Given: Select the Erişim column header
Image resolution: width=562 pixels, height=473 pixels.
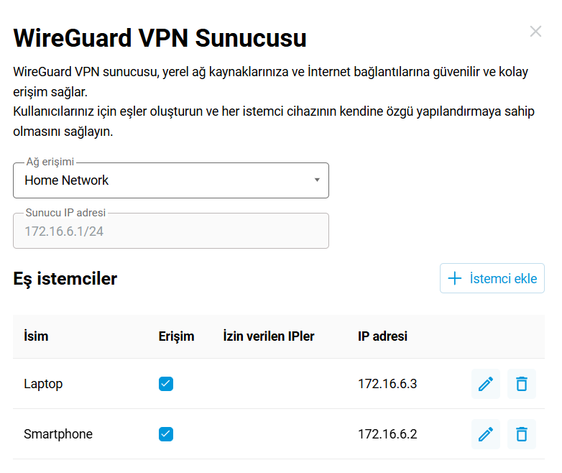Looking at the screenshot, I should (x=176, y=336).
